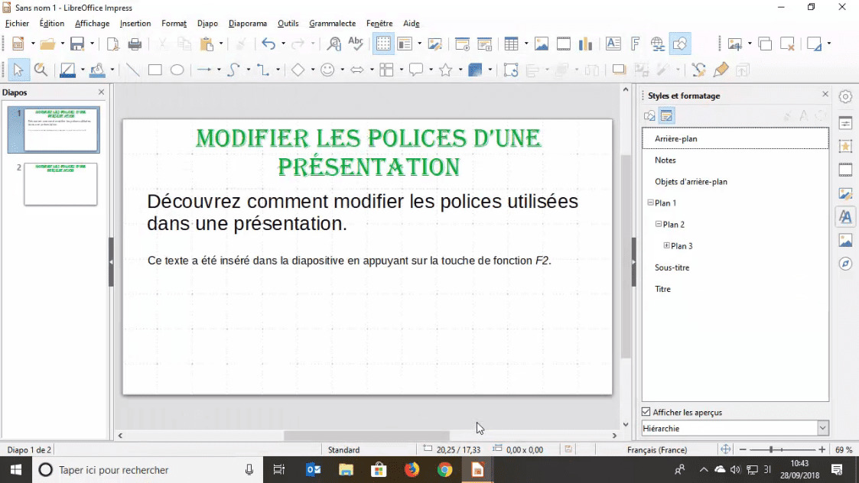Select the Arrière-plan style
Screen dimensions: 859x483
pos(735,138)
